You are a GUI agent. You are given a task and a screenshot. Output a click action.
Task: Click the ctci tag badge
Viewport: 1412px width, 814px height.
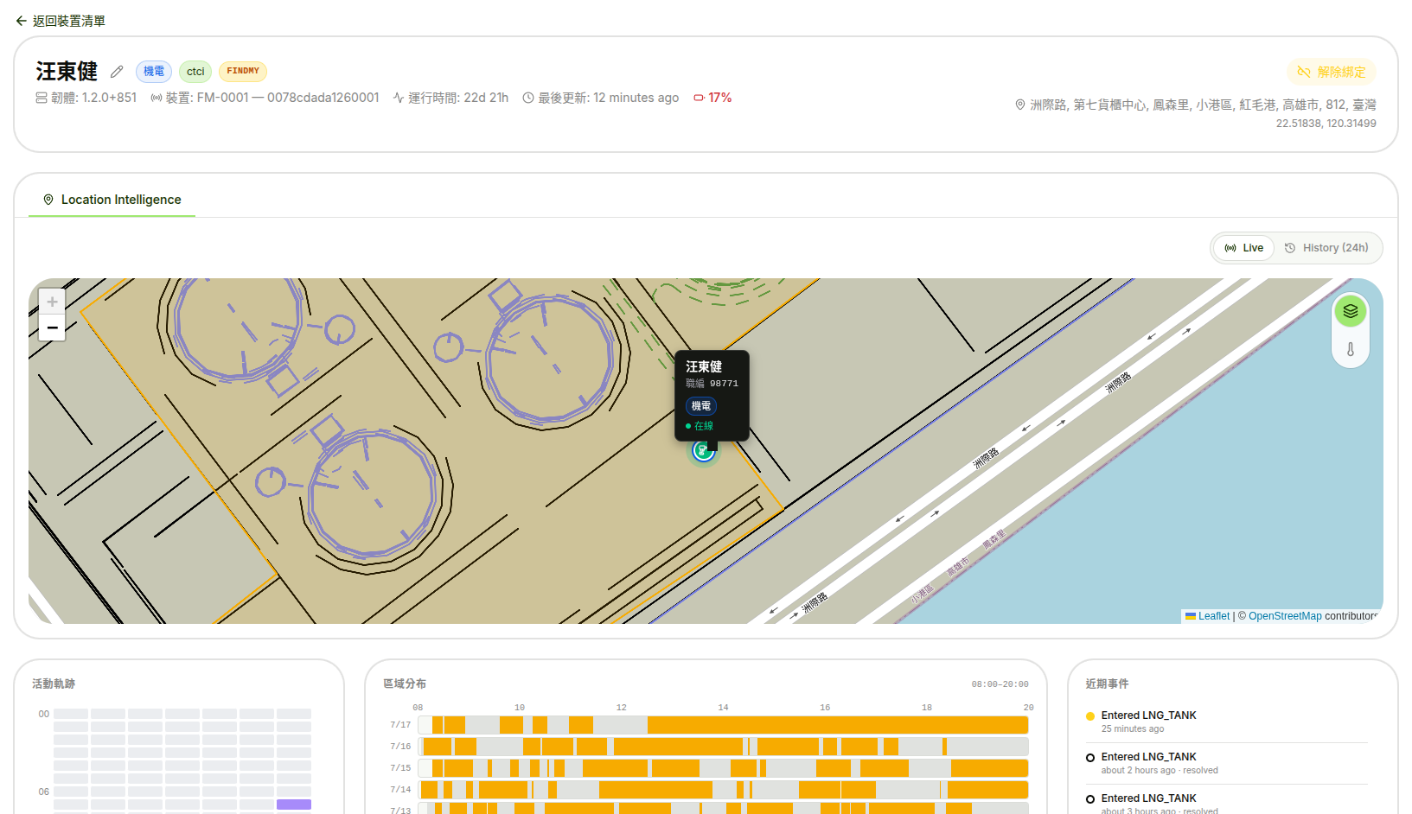(x=195, y=72)
